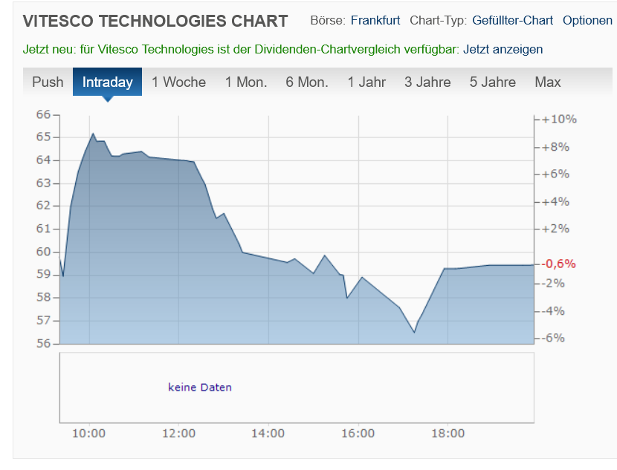Change chart type via Gefüllter-Chart
617x470 pixels.
(512, 20)
